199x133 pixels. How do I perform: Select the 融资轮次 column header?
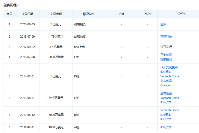coord(89,14)
